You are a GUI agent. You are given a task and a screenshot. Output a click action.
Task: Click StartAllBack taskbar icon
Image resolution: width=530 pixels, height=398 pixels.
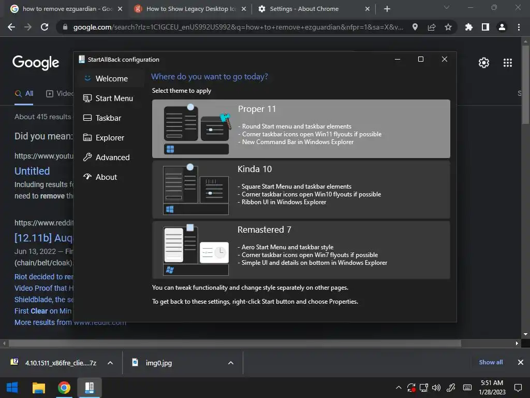pyautogui.click(x=89, y=388)
